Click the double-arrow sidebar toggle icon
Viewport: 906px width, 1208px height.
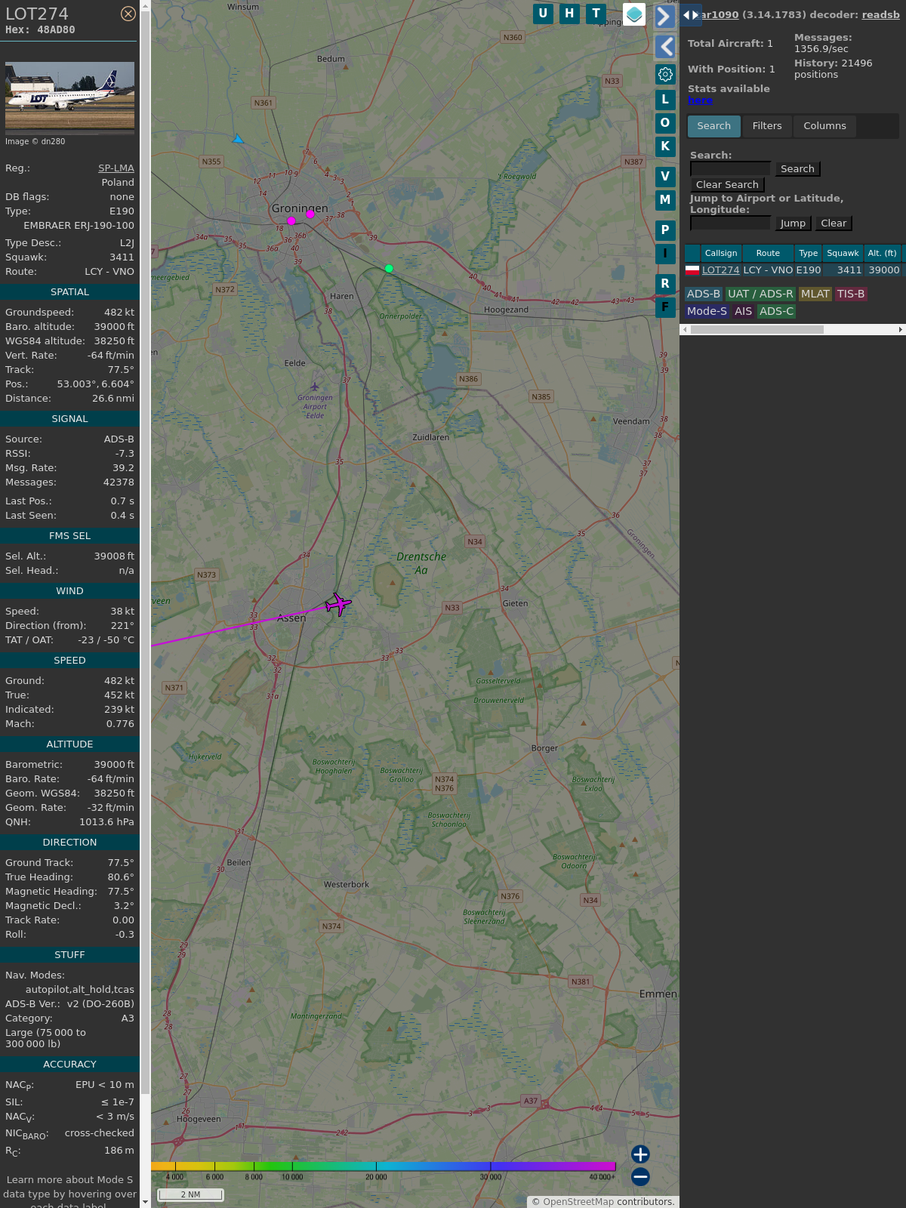pos(691,15)
